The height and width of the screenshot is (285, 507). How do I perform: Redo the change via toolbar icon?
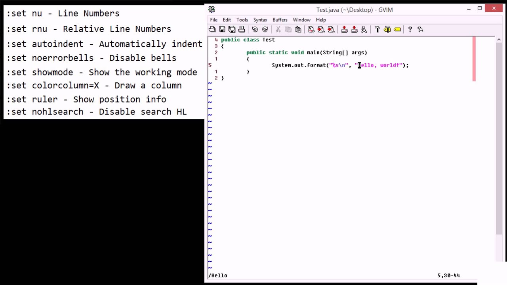pos(265,29)
